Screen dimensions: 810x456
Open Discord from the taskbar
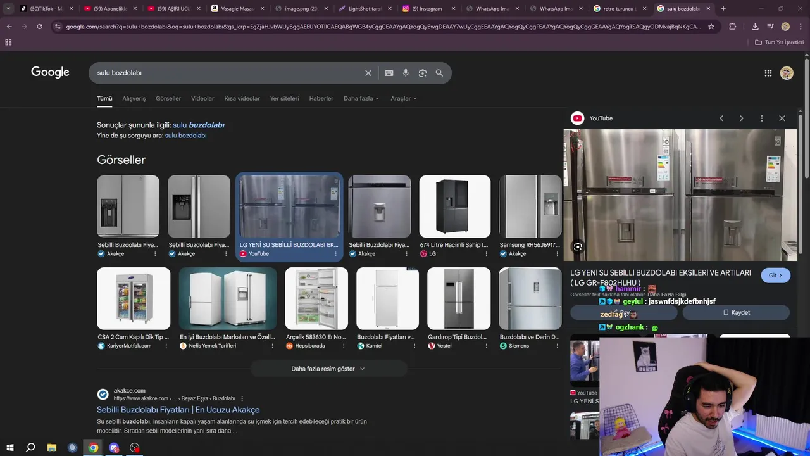tap(114, 448)
